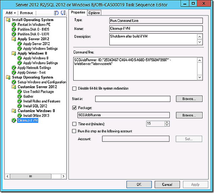Image resolution: width=214 pixels, height=193 pixels.
Task: Increase time-out value with the up spinner arrow
Action: (167, 122)
